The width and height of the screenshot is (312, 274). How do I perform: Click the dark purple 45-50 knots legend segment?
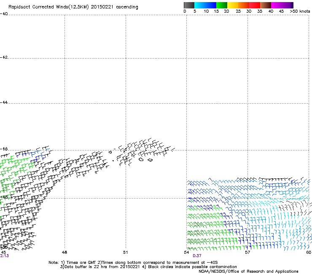(x=288, y=5)
